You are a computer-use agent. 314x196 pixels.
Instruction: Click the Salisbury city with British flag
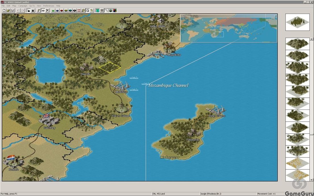pos(49,120)
